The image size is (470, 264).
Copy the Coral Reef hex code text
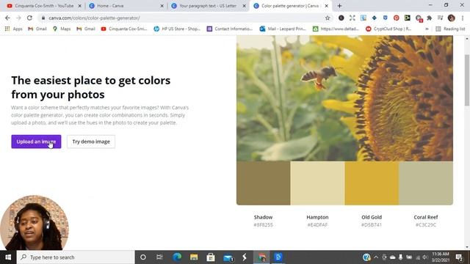point(426,225)
